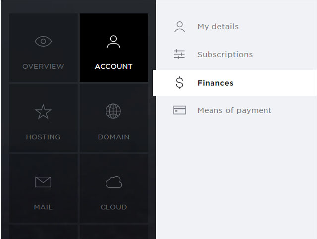Click the eye icon in the Overview tile

(x=43, y=41)
